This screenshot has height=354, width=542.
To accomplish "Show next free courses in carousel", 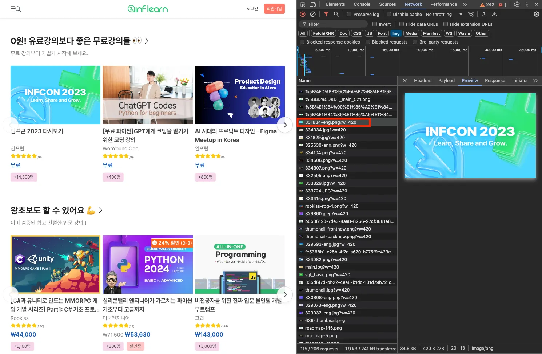I will pyautogui.click(x=285, y=125).
